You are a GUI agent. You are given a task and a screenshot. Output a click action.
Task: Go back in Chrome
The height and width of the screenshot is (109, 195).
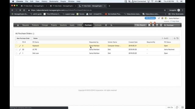point(12,10)
